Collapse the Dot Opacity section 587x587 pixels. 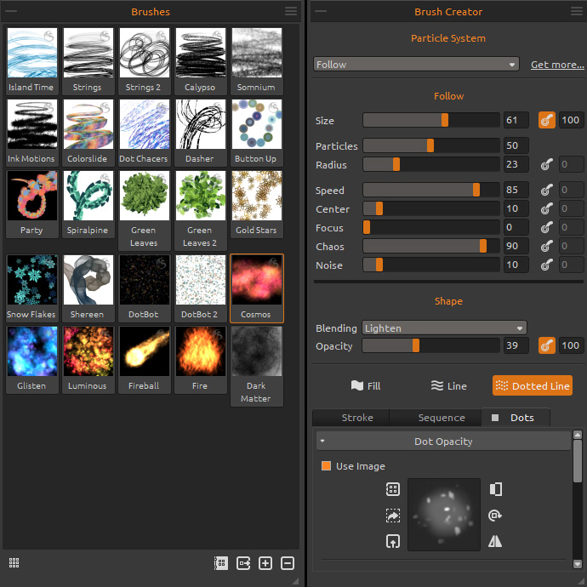point(323,442)
